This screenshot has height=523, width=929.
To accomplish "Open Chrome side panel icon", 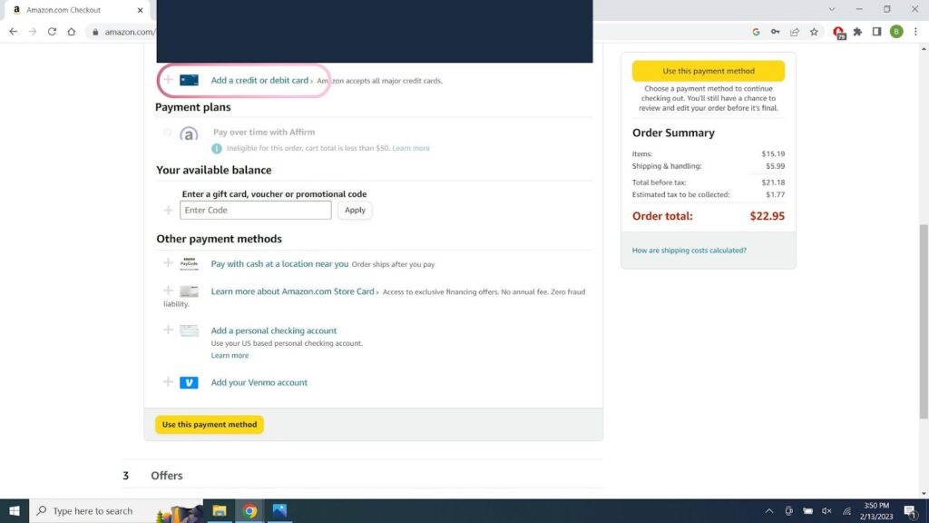I will [876, 32].
